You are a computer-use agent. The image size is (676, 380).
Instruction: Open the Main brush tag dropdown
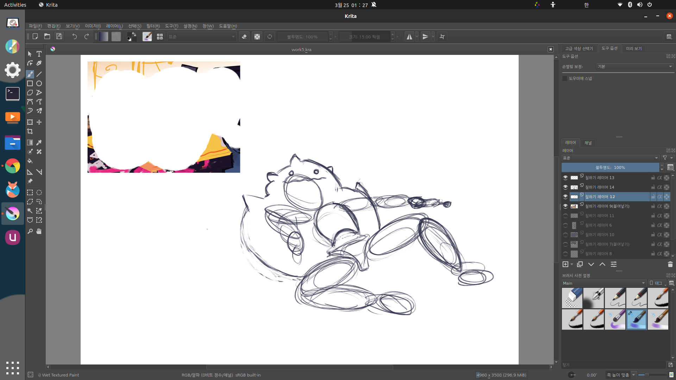(604, 283)
